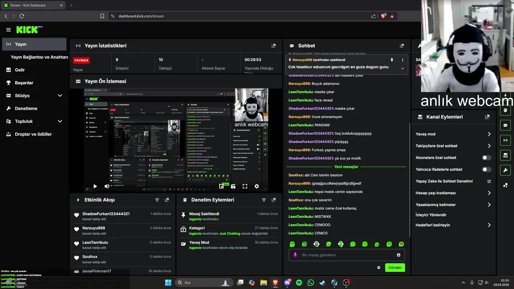The image size is (514, 289).
Task: Click the Kick logo
Action: point(29,30)
